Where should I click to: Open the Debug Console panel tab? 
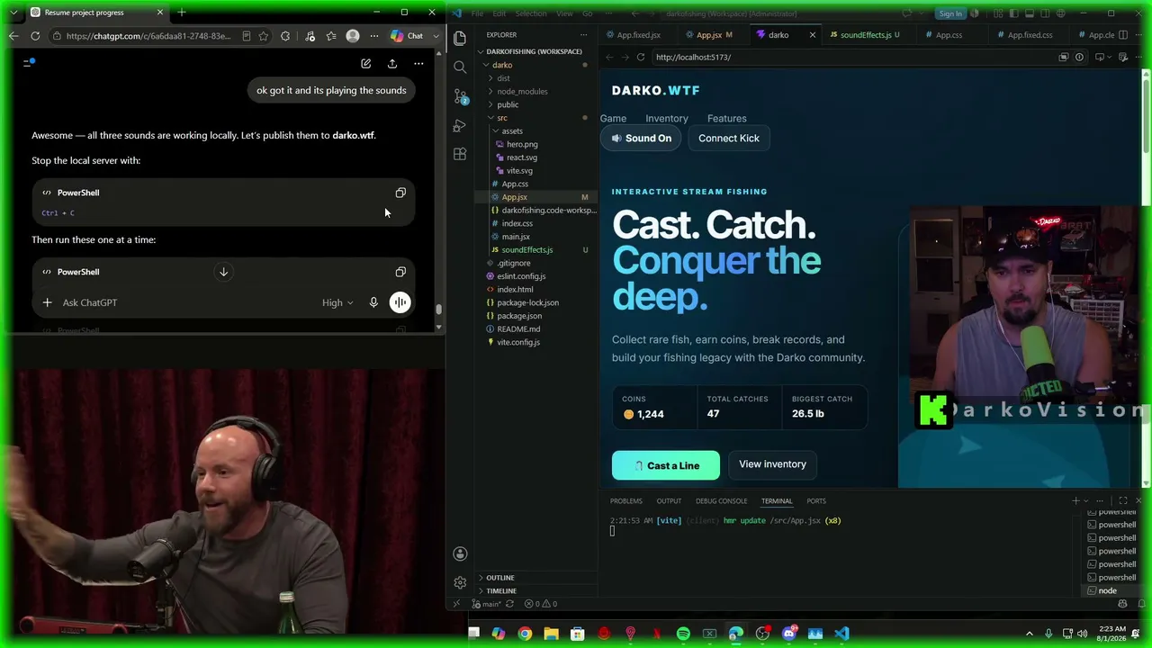[721, 501]
